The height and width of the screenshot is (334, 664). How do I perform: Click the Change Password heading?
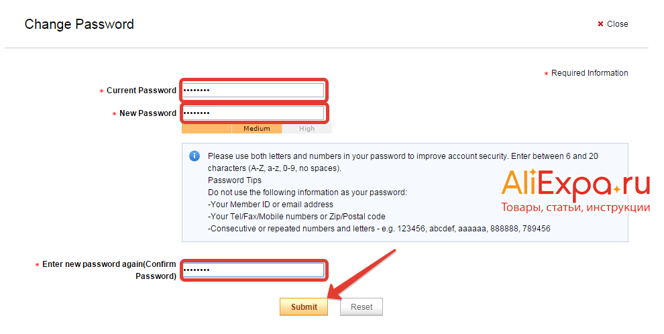tap(79, 24)
